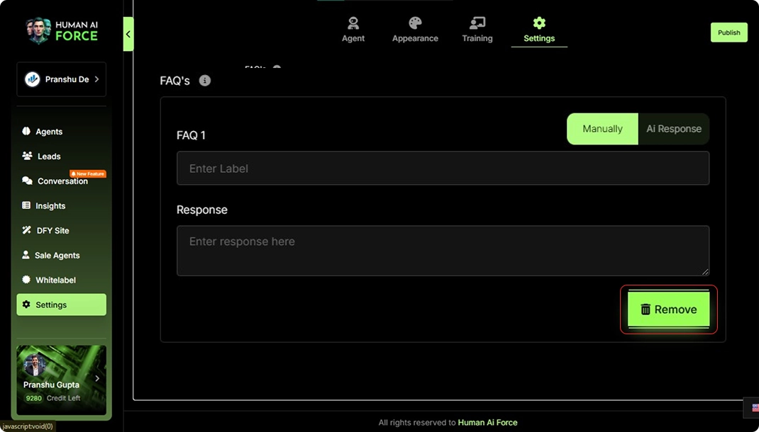This screenshot has width=759, height=432.
Task: Select Settings in the sidebar
Action: (62, 305)
